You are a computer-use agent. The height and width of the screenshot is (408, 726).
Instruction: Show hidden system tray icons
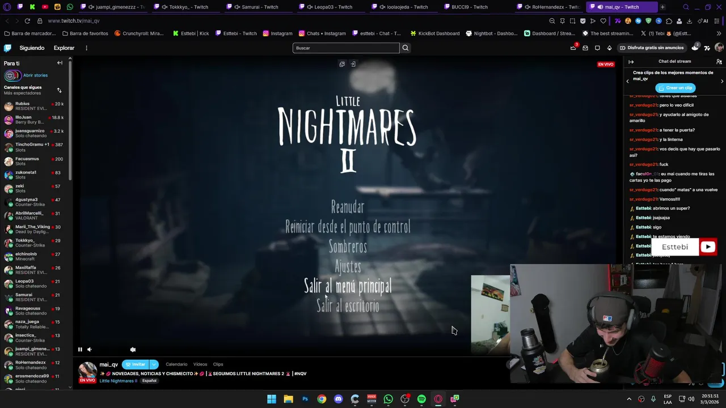[628, 399]
